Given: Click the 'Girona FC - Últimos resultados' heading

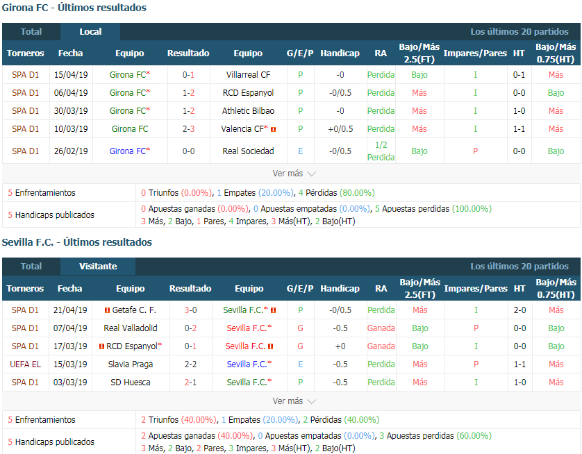Looking at the screenshot, I should coord(74,8).
